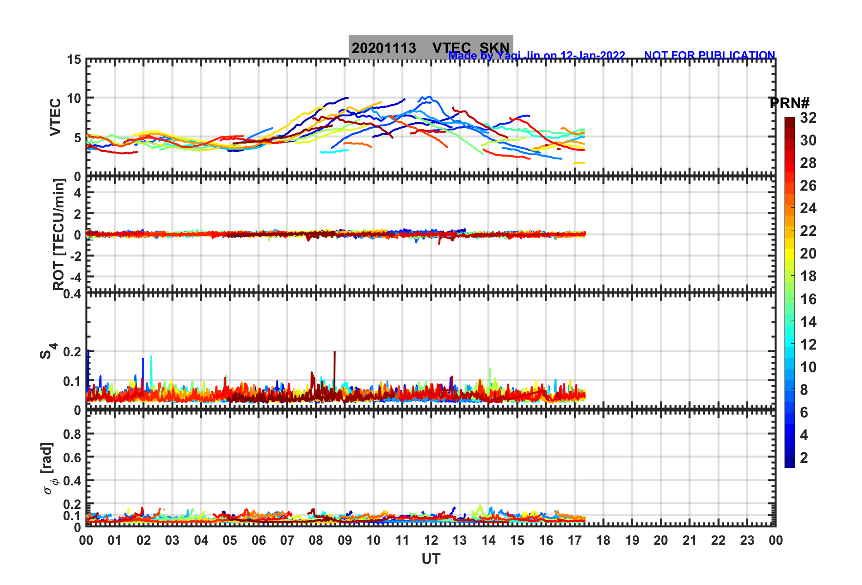This screenshot has width=862, height=585.
Task: Click colorbar tick label 32
Action: (808, 118)
